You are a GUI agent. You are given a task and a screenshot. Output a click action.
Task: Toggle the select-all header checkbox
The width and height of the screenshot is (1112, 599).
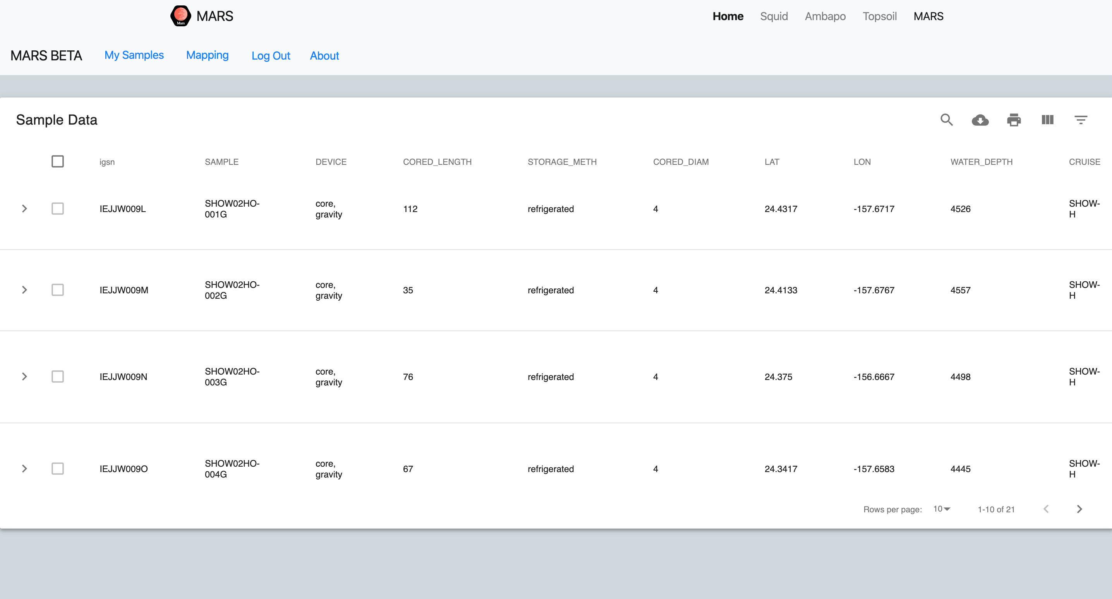(x=57, y=161)
